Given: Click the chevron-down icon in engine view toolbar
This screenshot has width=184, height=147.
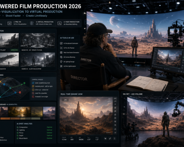Looking at the screenshot, I should [x=115, y=133].
